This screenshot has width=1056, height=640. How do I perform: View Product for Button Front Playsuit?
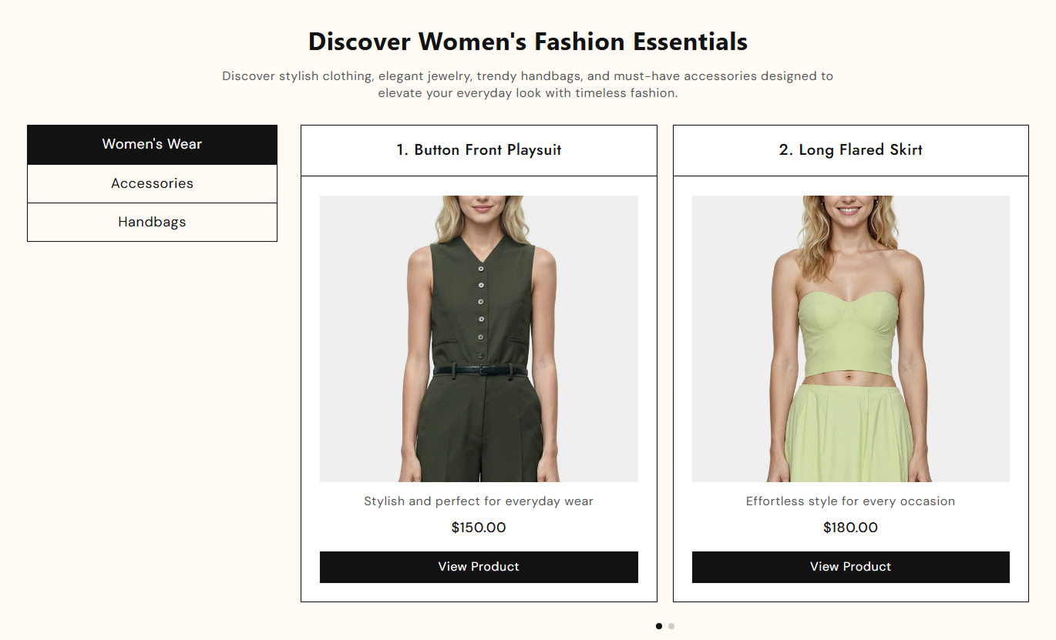[x=479, y=567]
